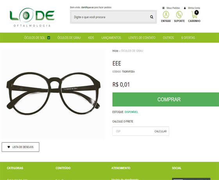Open the Carrinho shopping cart icon
Viewport: 219px width, 180px height.
coord(194,14)
